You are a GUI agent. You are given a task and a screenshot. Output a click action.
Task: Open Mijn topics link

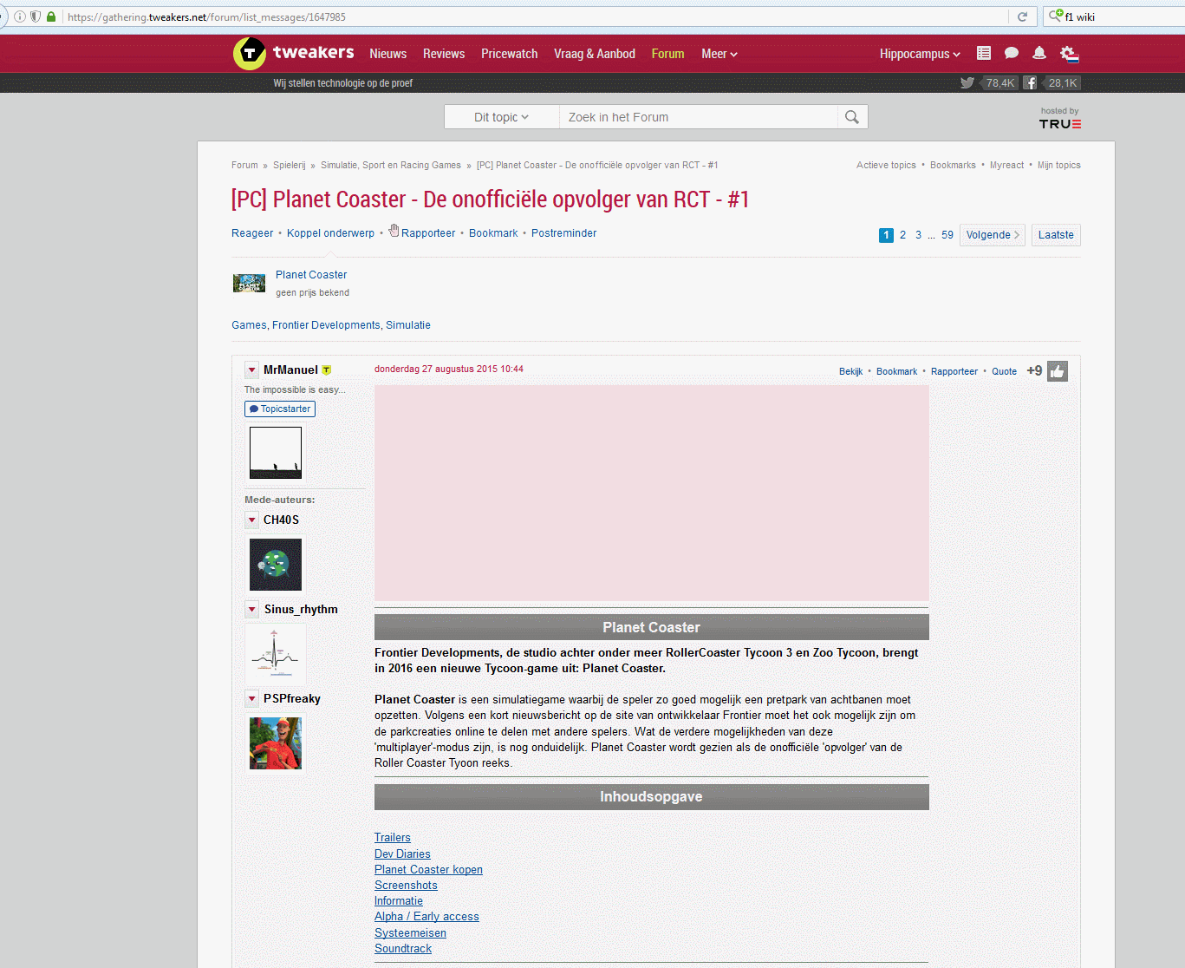(x=1059, y=165)
